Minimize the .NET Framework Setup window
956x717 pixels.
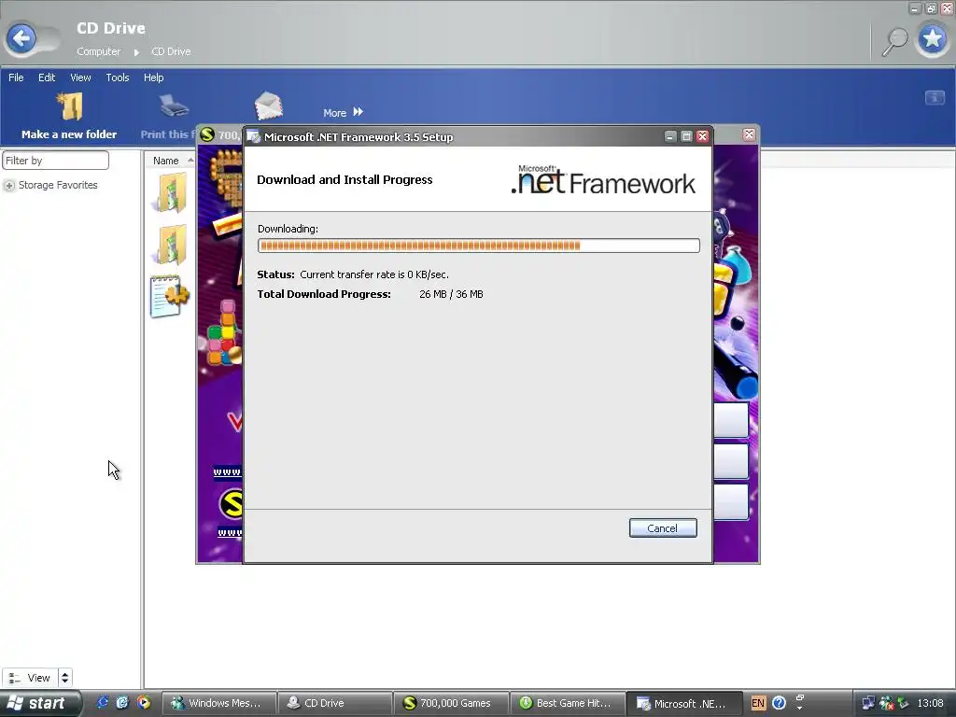pos(670,136)
